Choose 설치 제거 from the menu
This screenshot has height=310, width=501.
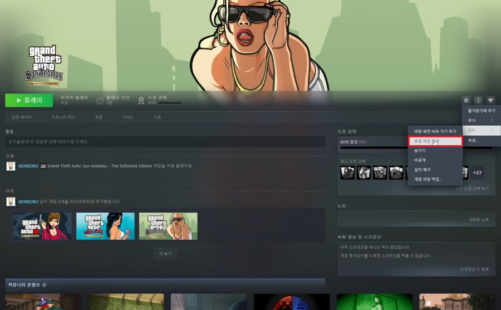(x=422, y=170)
